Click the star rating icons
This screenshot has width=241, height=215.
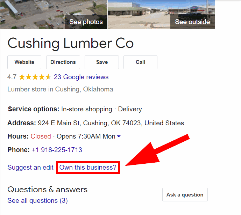(35, 77)
